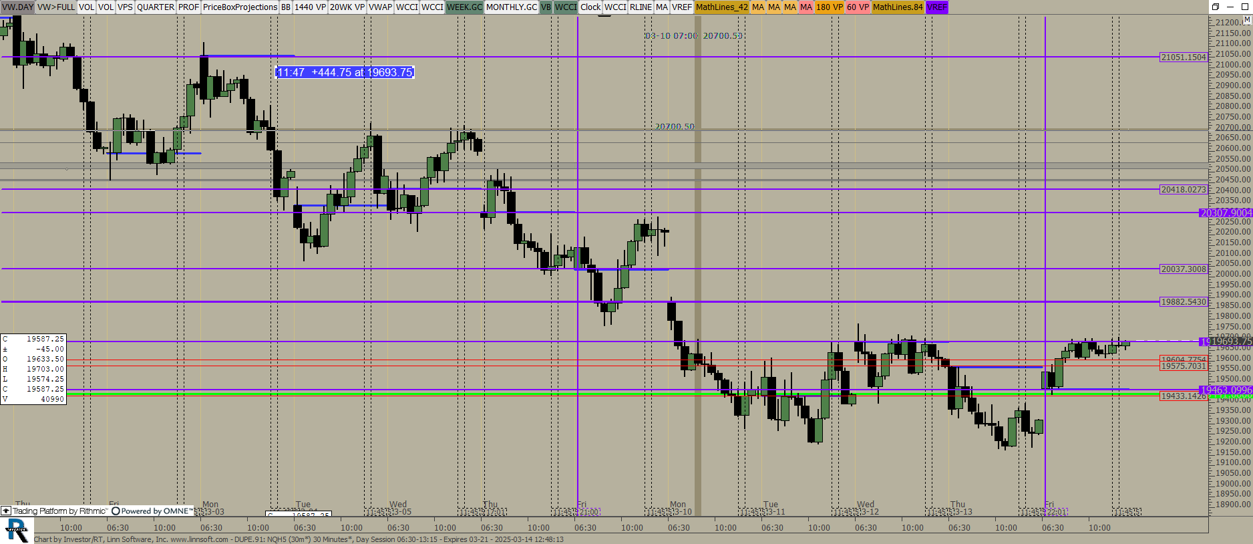This screenshot has width=1253, height=544.
Task: Click the Investor/RT logo icon
Action: tap(16, 531)
